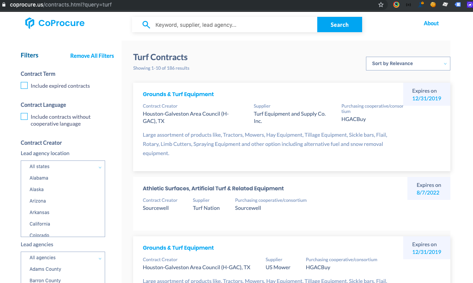
Task: Click 'Showing 1-10 of 186 results' text
Action: [x=161, y=68]
